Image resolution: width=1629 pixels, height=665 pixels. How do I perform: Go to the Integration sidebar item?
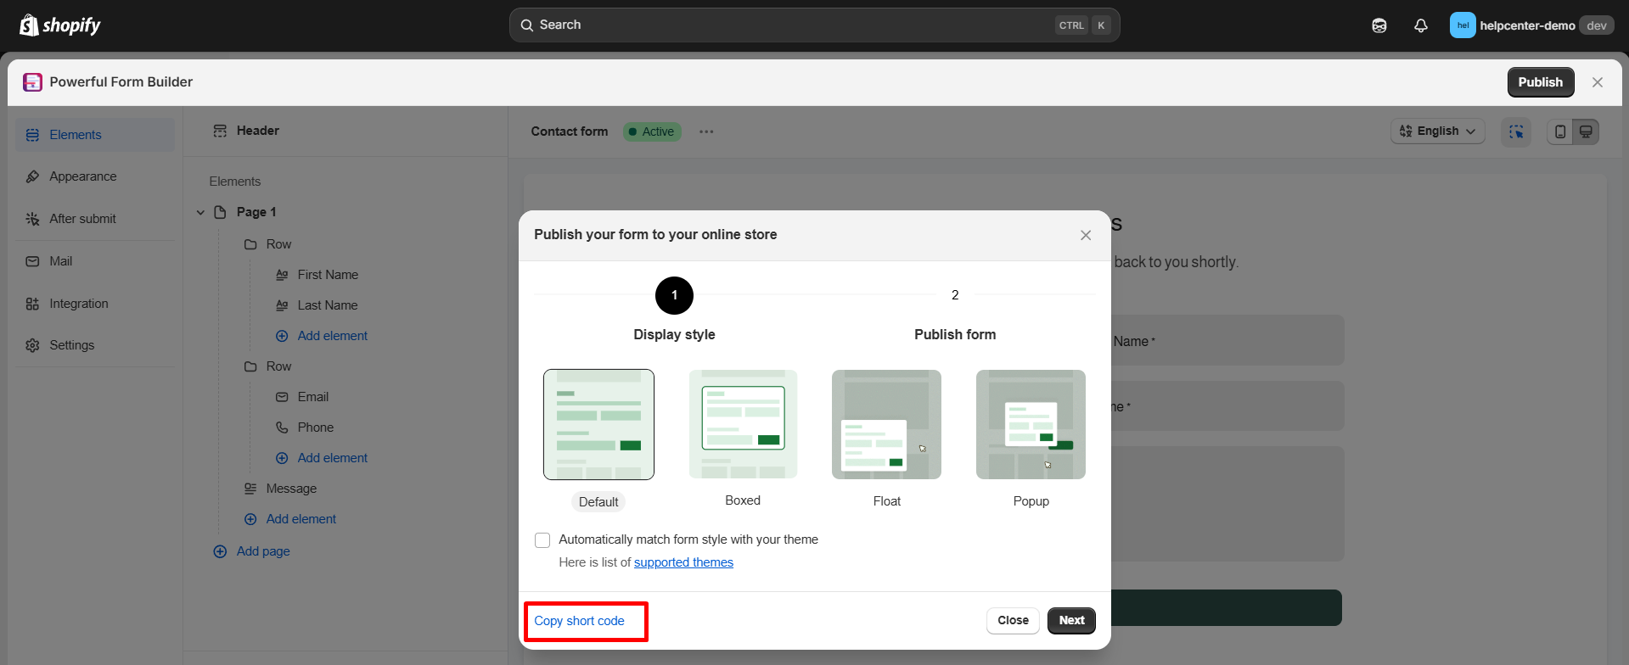(x=78, y=304)
